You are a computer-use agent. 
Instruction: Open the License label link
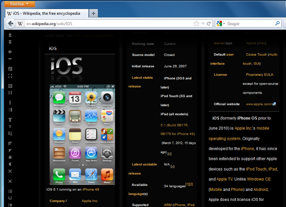pos(220,74)
